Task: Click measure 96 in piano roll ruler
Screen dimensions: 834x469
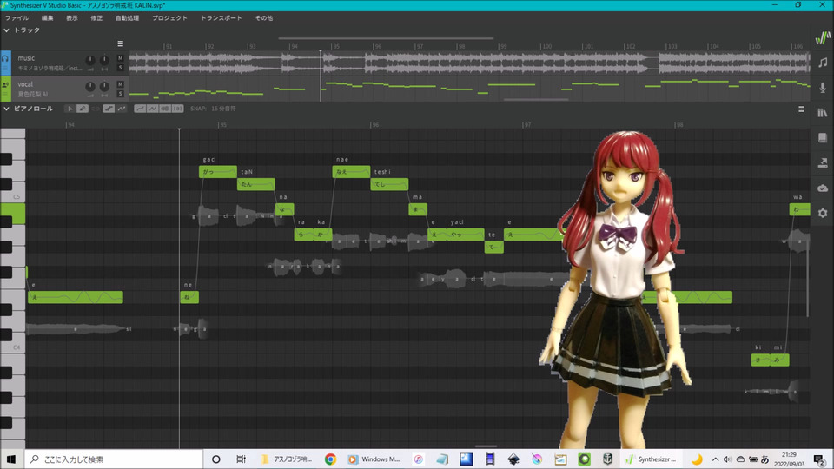Action: click(375, 125)
